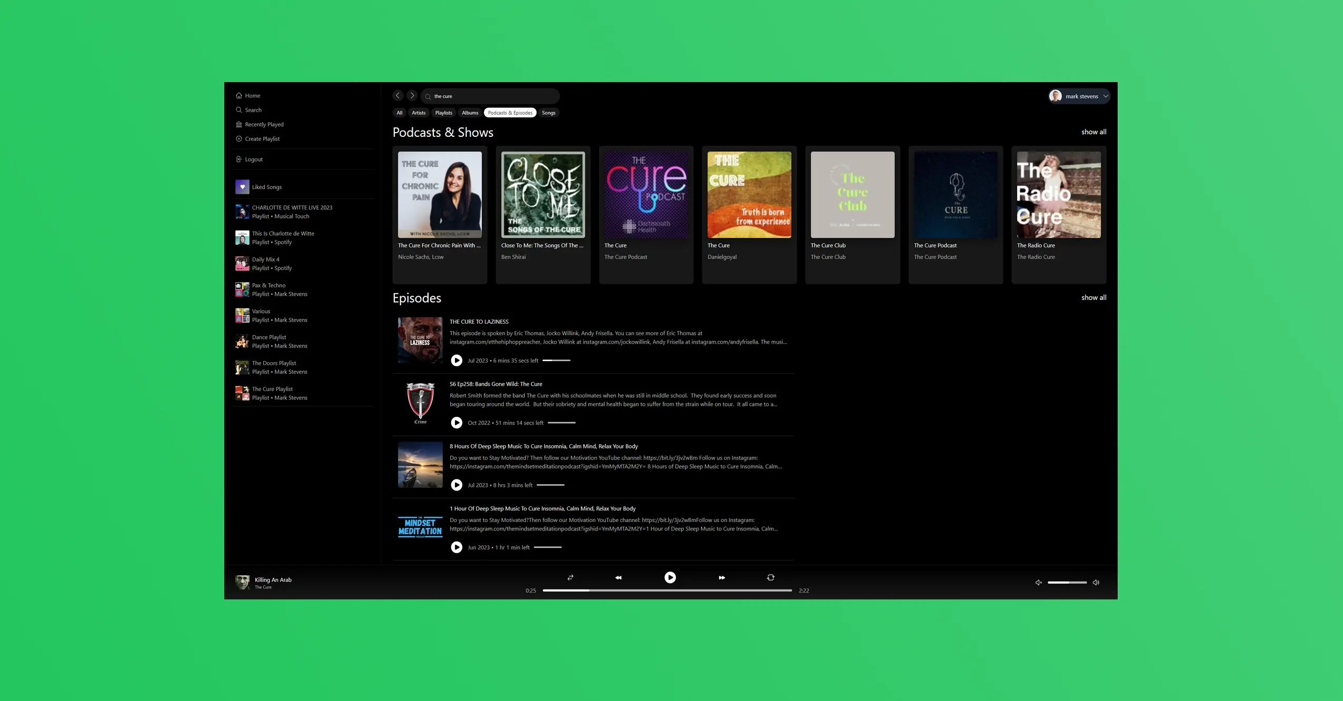Play the current track Killing An Arab

[x=670, y=577]
